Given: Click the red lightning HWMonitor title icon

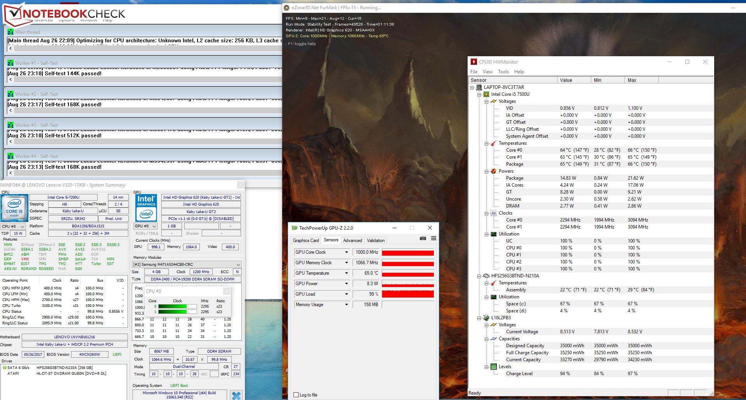Looking at the screenshot, I should tap(474, 62).
